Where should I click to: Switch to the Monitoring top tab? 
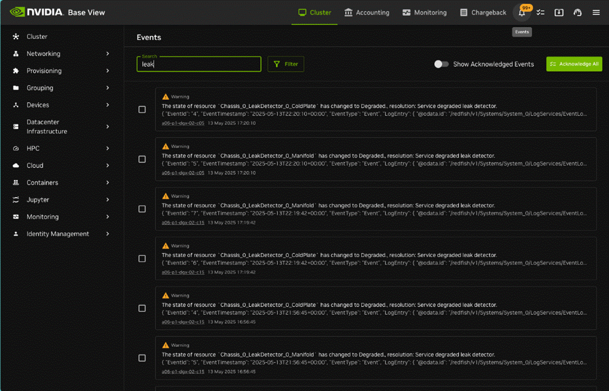click(424, 13)
